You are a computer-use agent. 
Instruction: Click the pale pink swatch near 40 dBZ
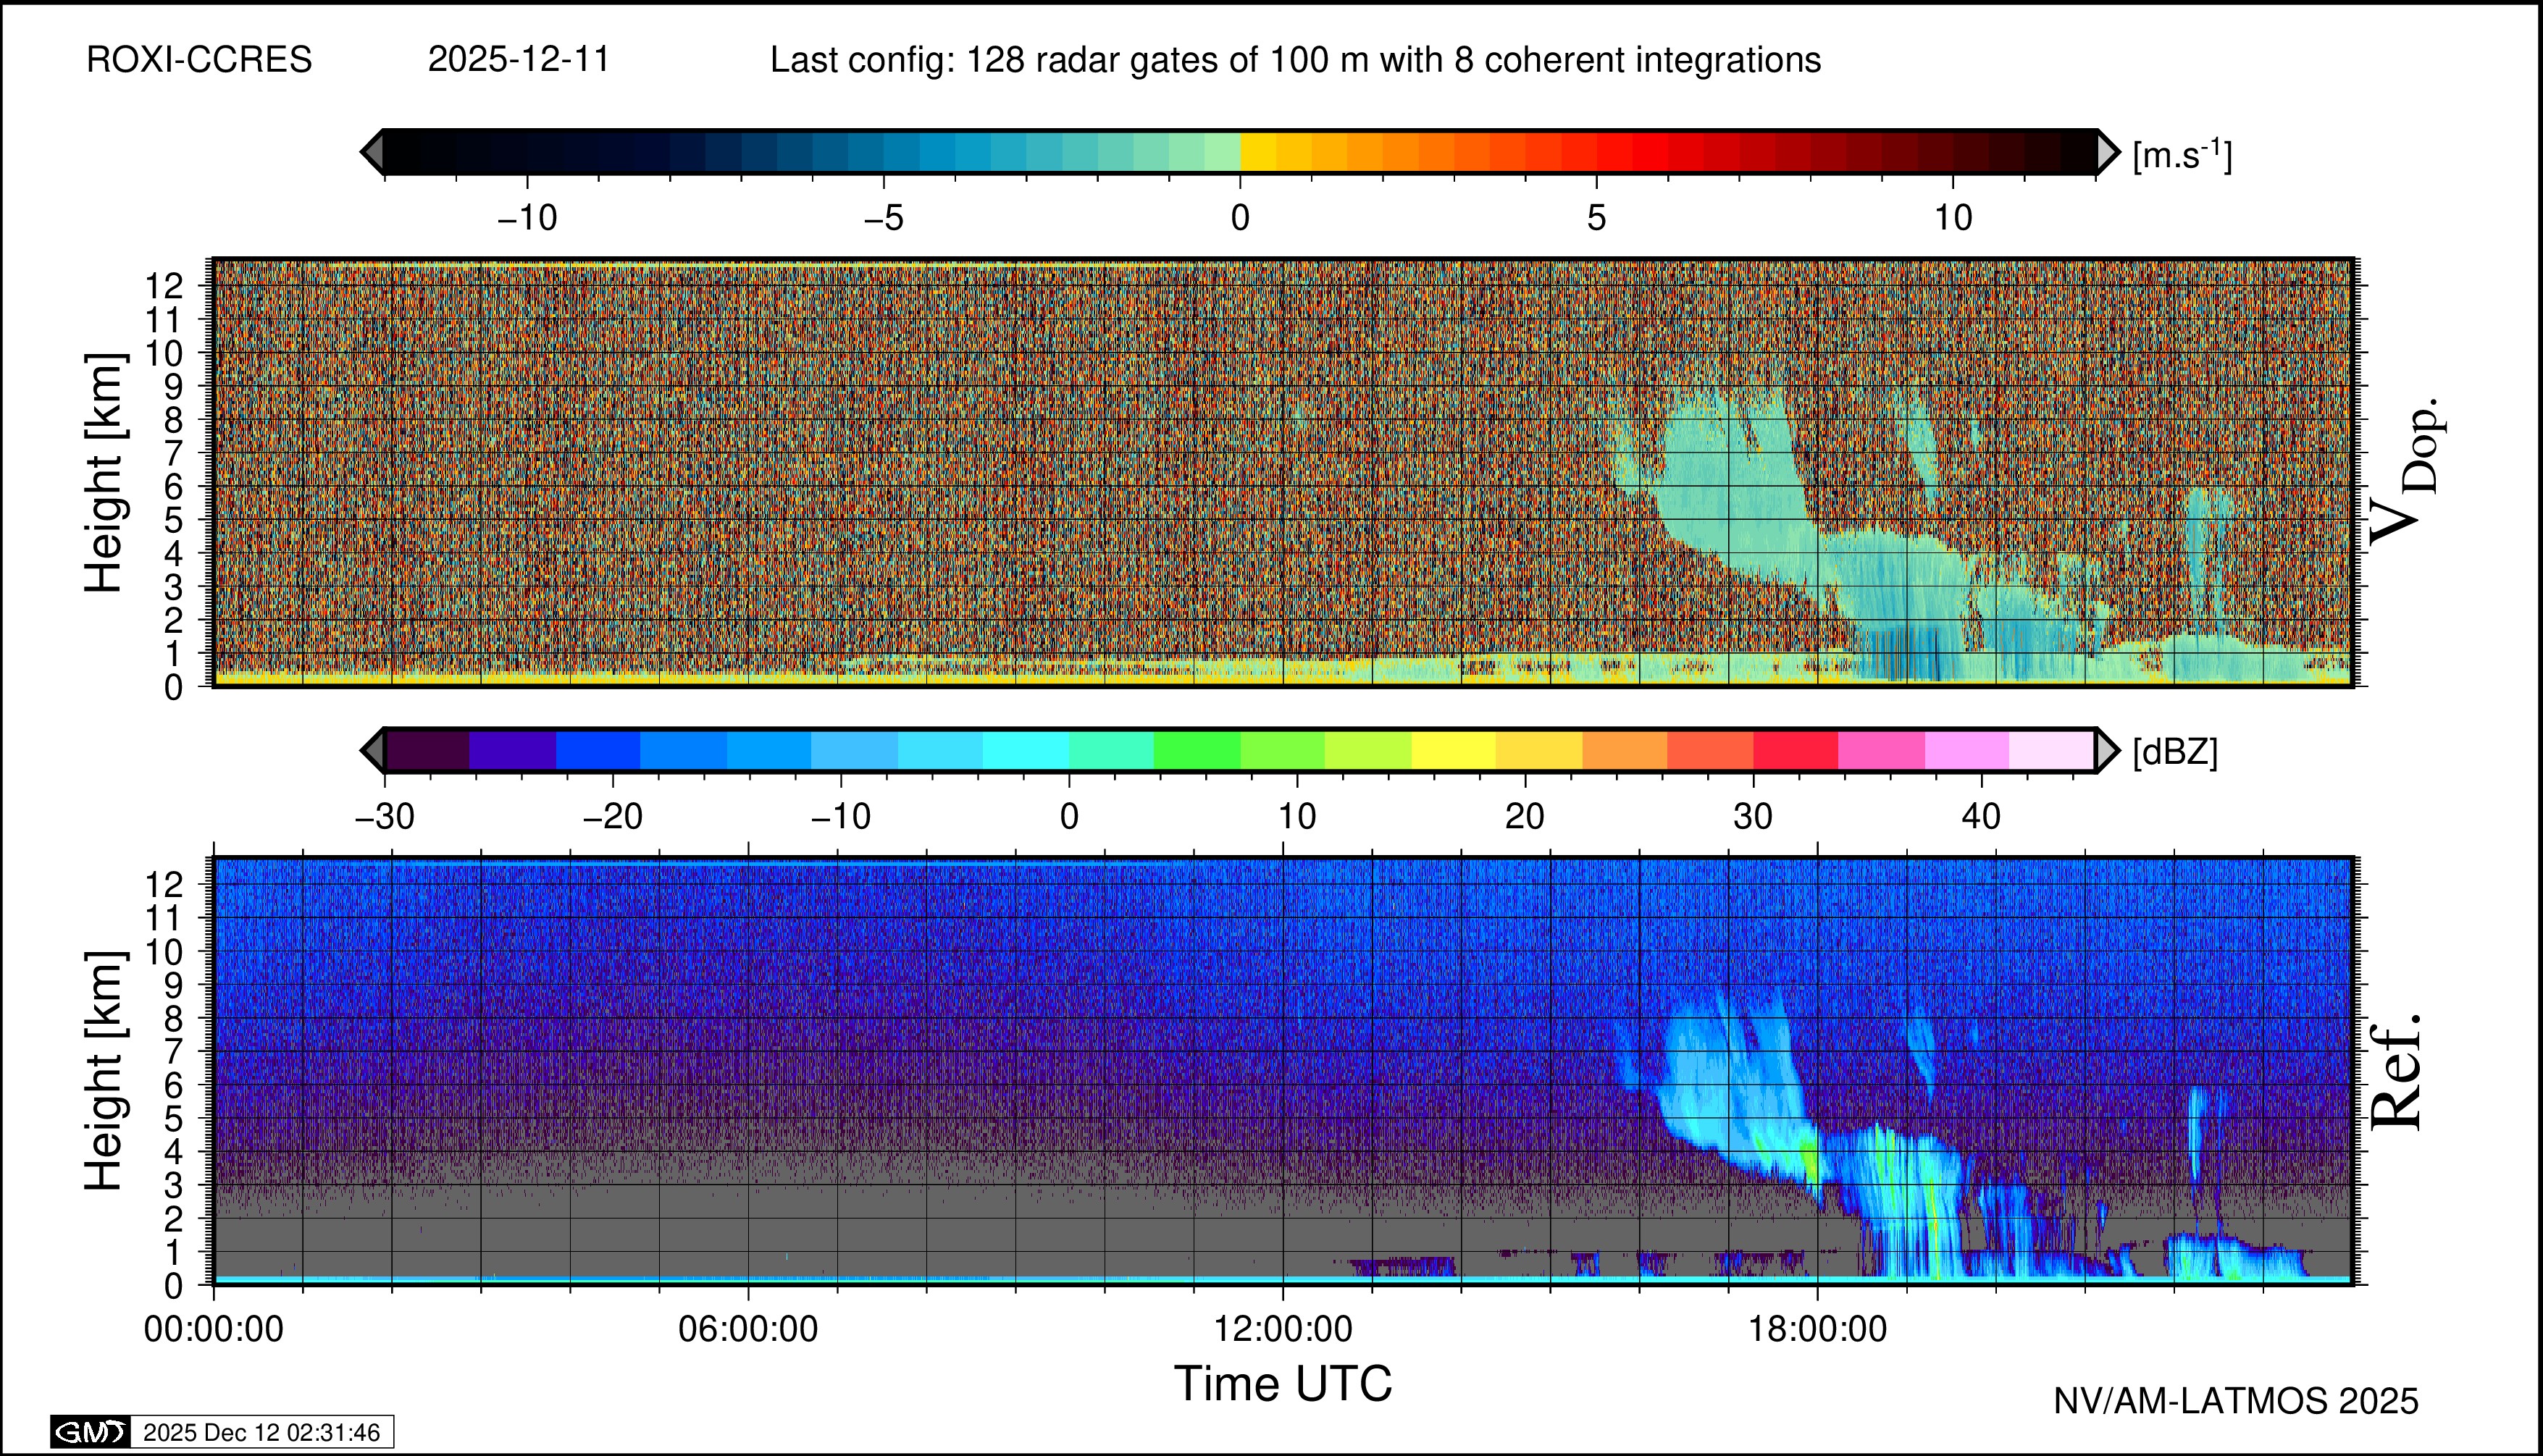(x=2050, y=750)
